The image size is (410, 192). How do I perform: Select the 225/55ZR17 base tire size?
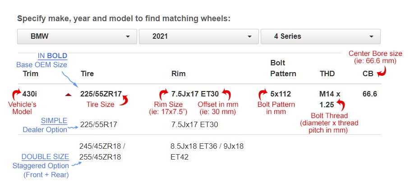(101, 94)
